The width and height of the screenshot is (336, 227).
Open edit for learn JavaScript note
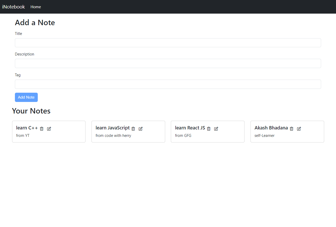[x=141, y=129]
